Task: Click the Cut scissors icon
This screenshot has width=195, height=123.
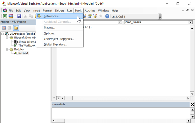Action: [x=26, y=16]
